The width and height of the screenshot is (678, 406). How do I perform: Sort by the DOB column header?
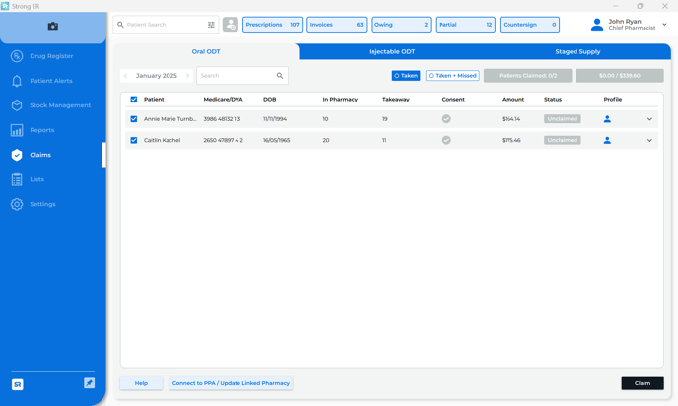tap(269, 100)
